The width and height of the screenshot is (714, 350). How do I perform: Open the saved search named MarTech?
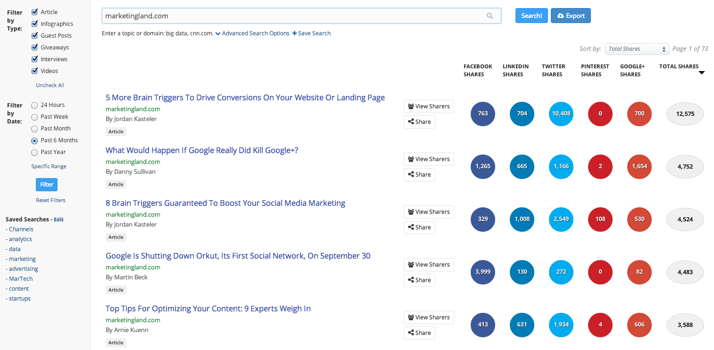21,279
